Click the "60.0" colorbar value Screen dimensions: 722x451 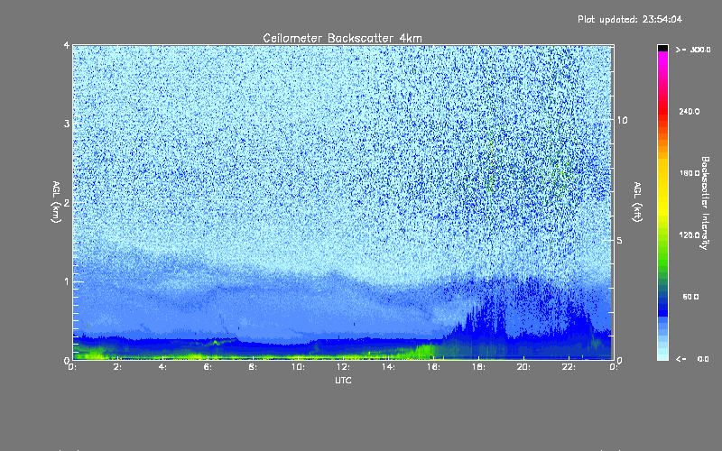pos(690,297)
